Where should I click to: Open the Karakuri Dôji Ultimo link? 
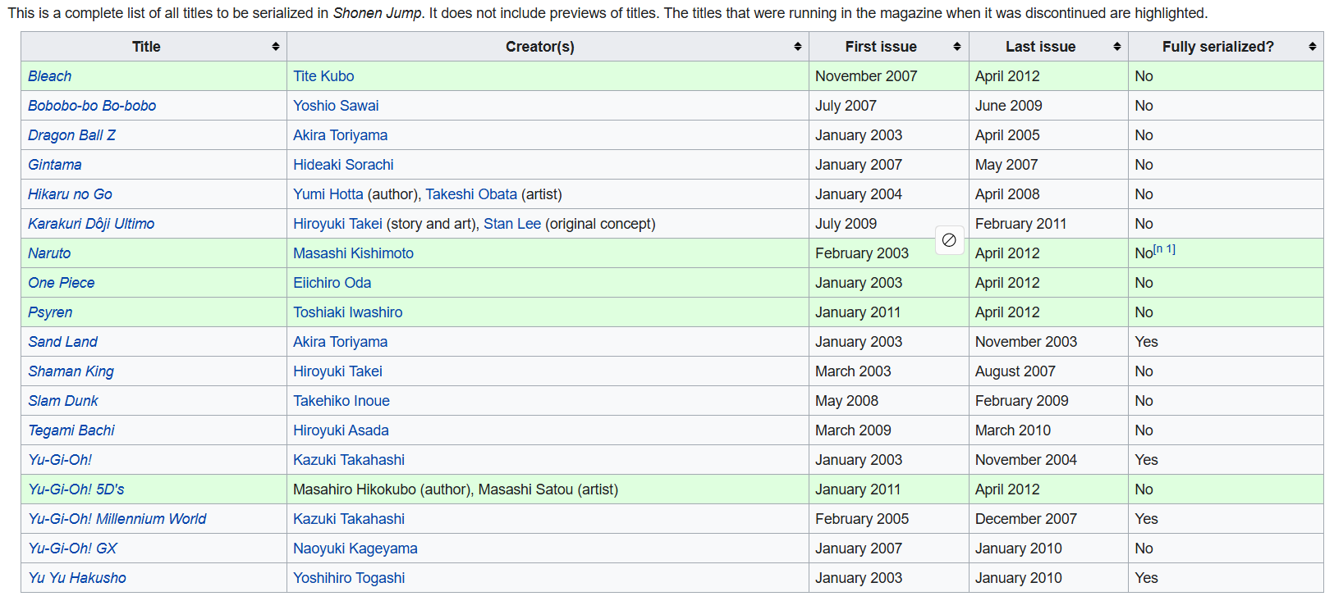click(x=91, y=224)
